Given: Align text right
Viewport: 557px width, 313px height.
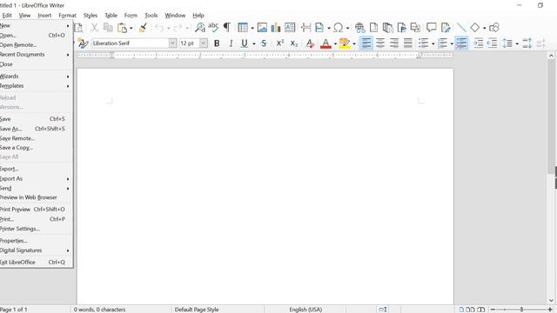Looking at the screenshot, I should pyautogui.click(x=394, y=43).
